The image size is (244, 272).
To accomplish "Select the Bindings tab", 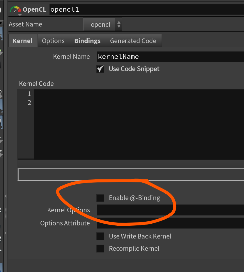I will (87, 41).
